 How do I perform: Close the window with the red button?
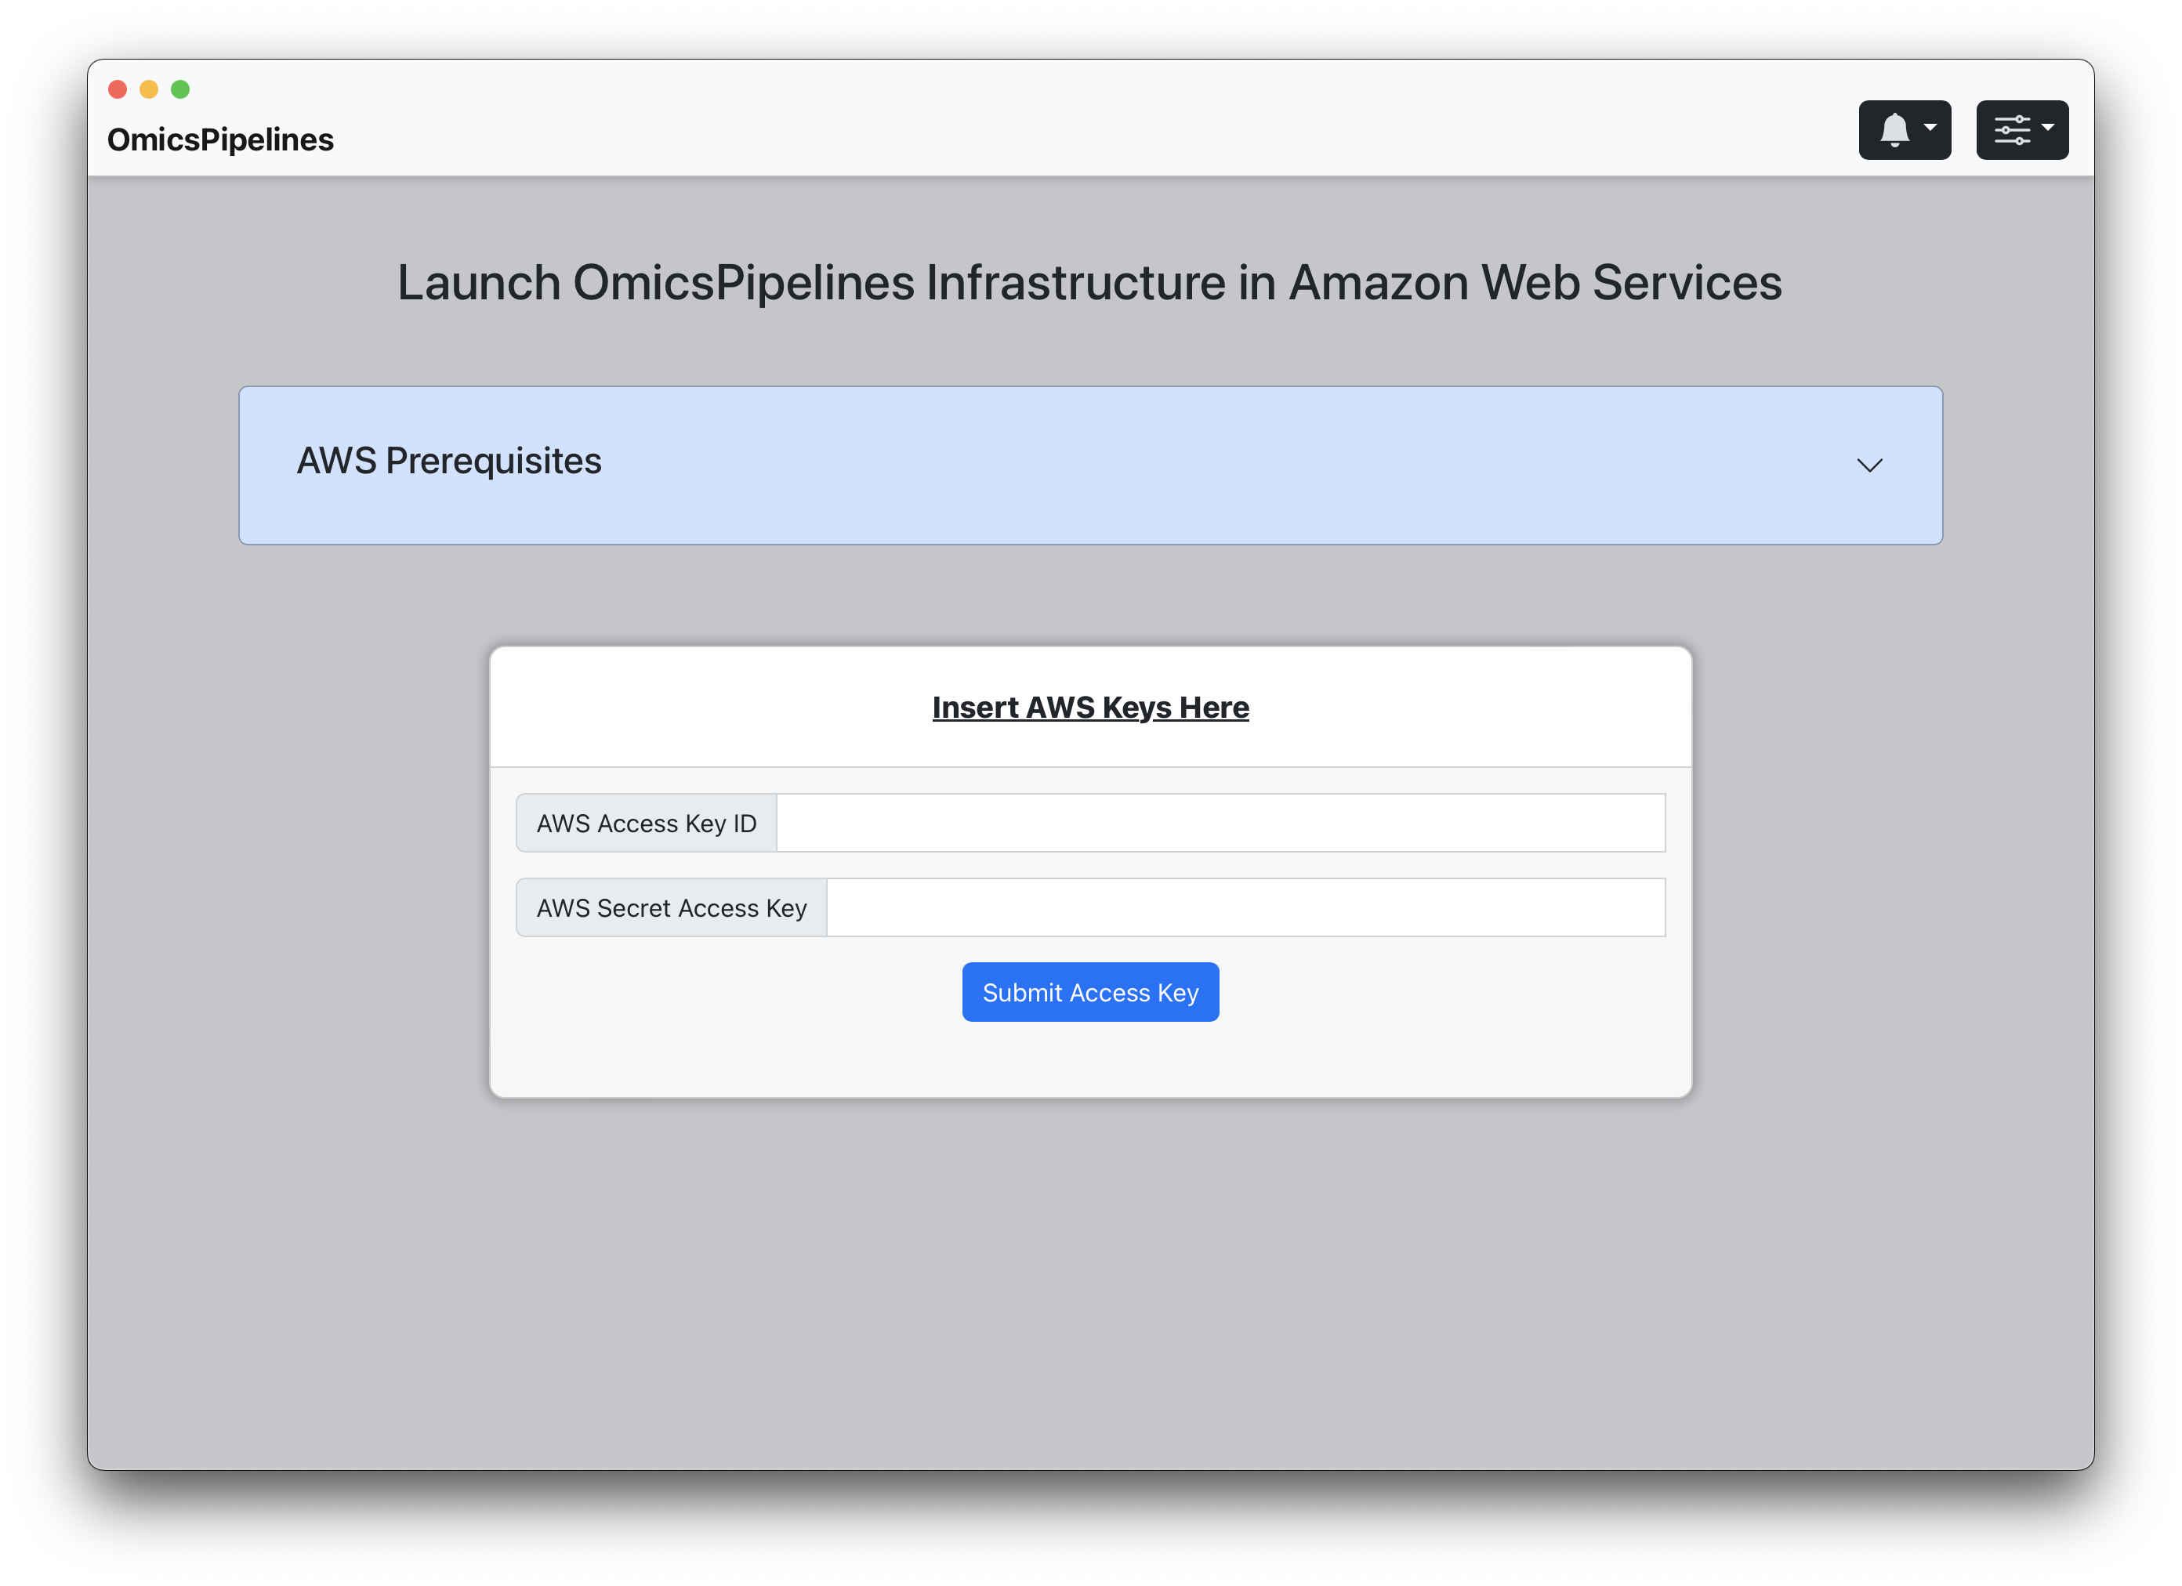tap(118, 89)
